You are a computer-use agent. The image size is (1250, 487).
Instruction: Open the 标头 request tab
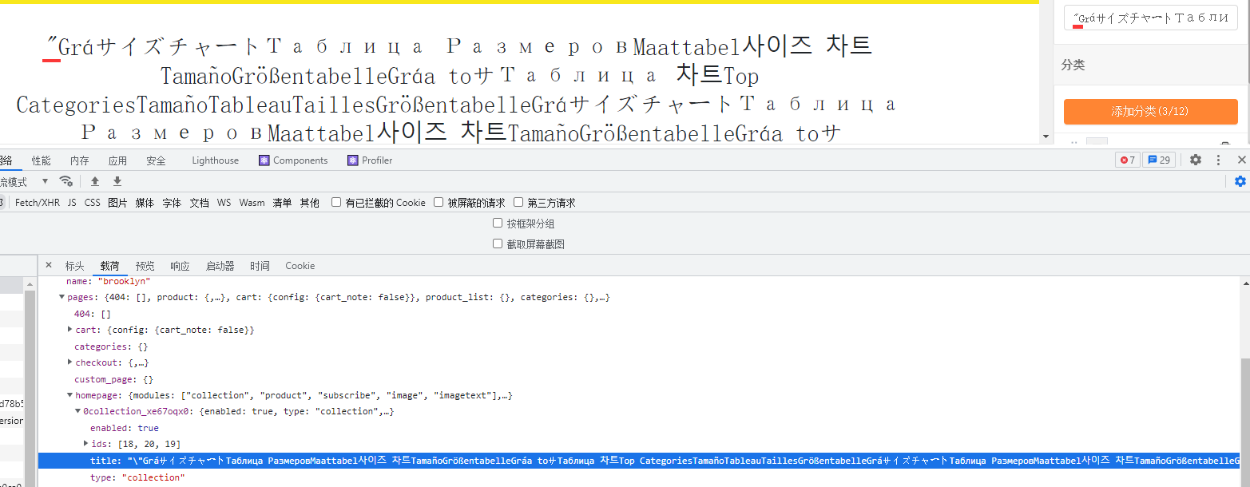[x=74, y=266]
